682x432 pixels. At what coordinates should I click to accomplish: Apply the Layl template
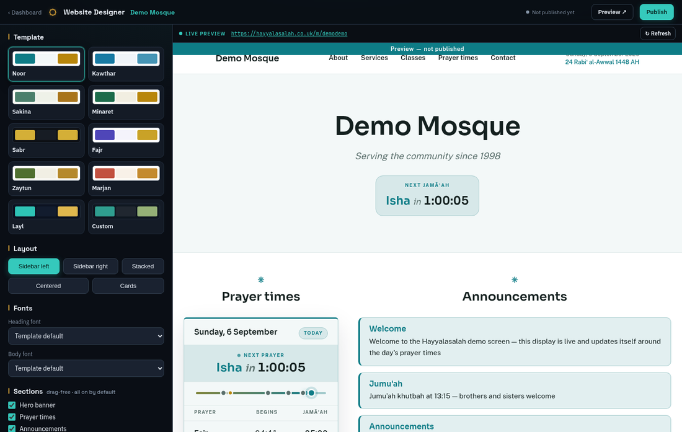pyautogui.click(x=46, y=218)
